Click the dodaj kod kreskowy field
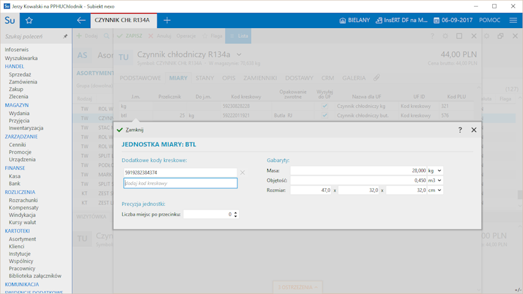This screenshot has width=523, height=294. tap(180, 184)
